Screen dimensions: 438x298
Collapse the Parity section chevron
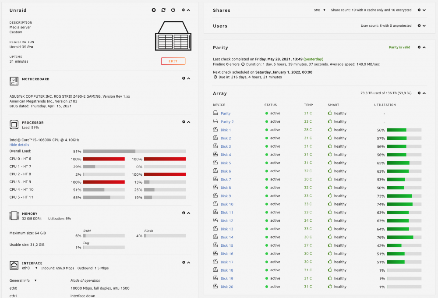point(424,47)
